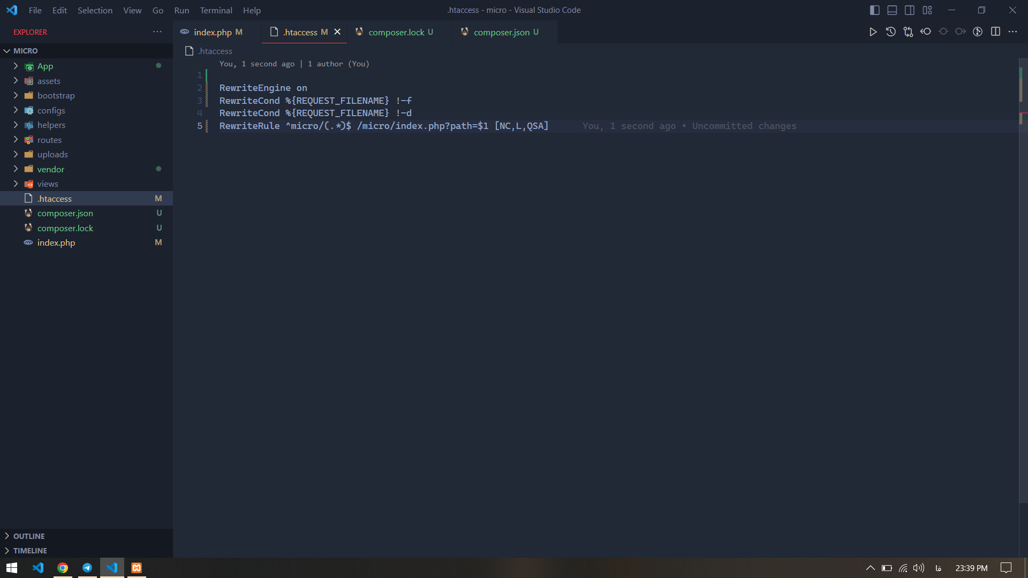
Task: Toggle file blame annotations icon
Action: click(x=978, y=32)
